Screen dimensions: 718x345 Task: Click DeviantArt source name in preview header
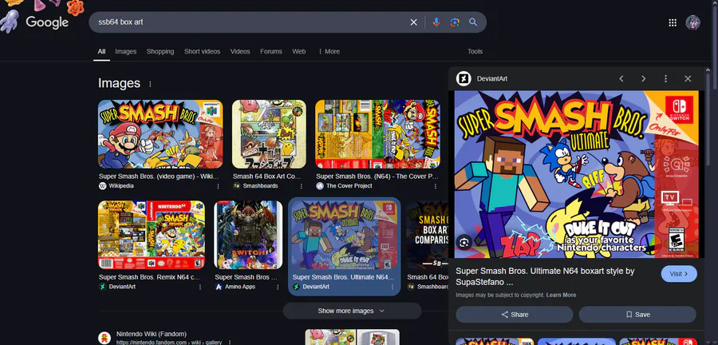tap(491, 79)
